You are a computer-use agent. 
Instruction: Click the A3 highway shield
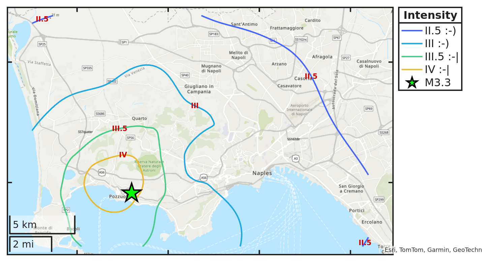296,158
